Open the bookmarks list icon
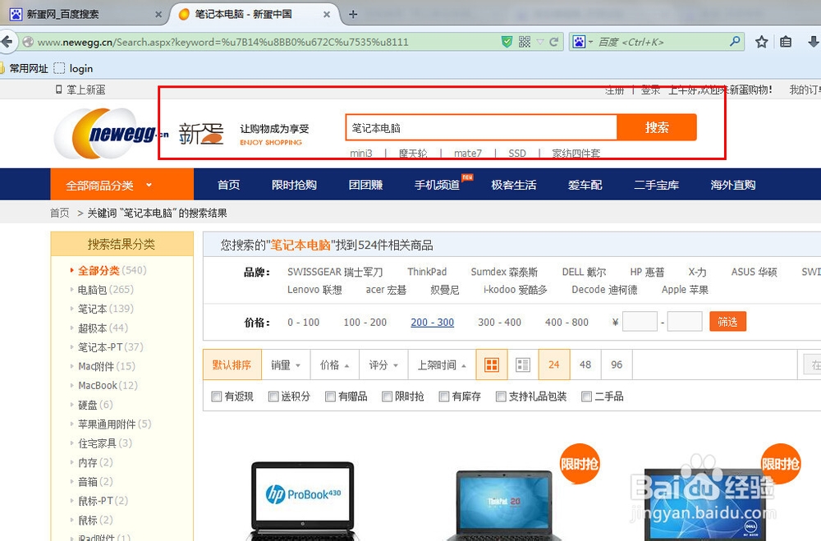The height and width of the screenshot is (541, 821). pyautogui.click(x=786, y=42)
